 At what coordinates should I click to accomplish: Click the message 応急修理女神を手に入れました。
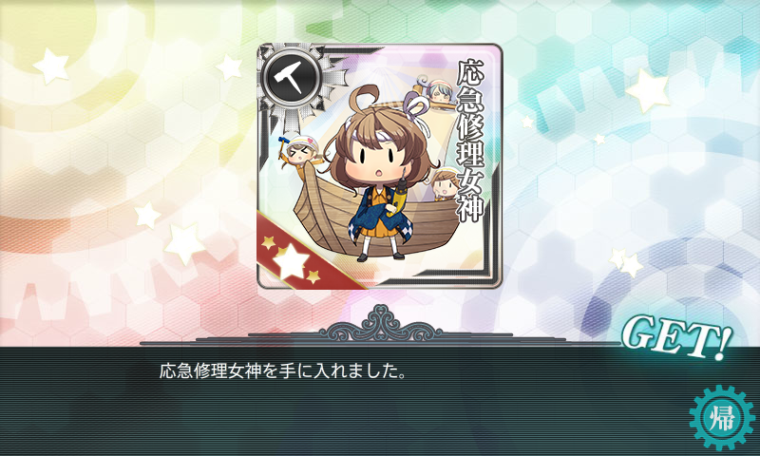pos(282,371)
